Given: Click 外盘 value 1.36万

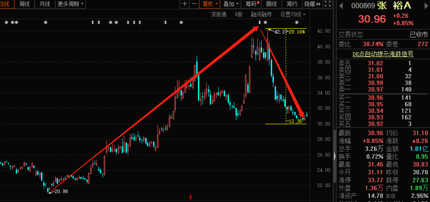Looking at the screenshot, I should (374, 188).
